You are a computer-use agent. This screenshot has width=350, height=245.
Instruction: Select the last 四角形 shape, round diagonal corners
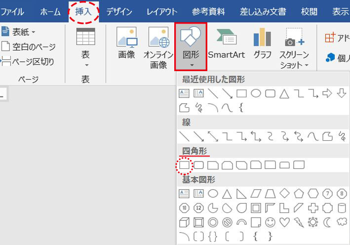[x=299, y=165]
